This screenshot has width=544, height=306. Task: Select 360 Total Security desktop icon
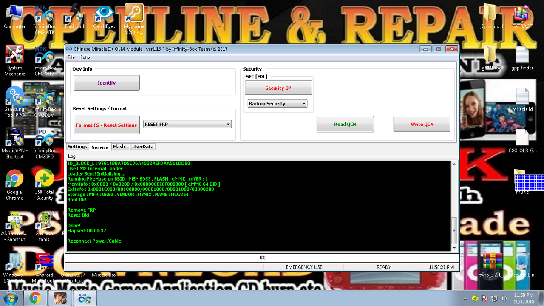[44, 185]
